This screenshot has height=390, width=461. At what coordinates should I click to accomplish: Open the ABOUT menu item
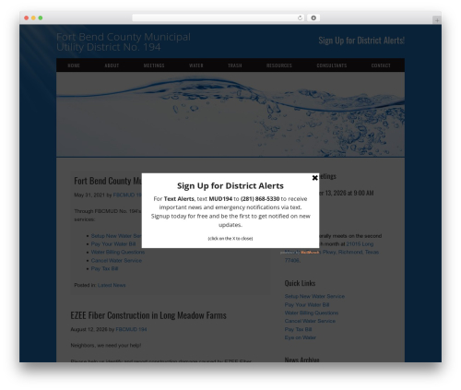[x=112, y=65]
